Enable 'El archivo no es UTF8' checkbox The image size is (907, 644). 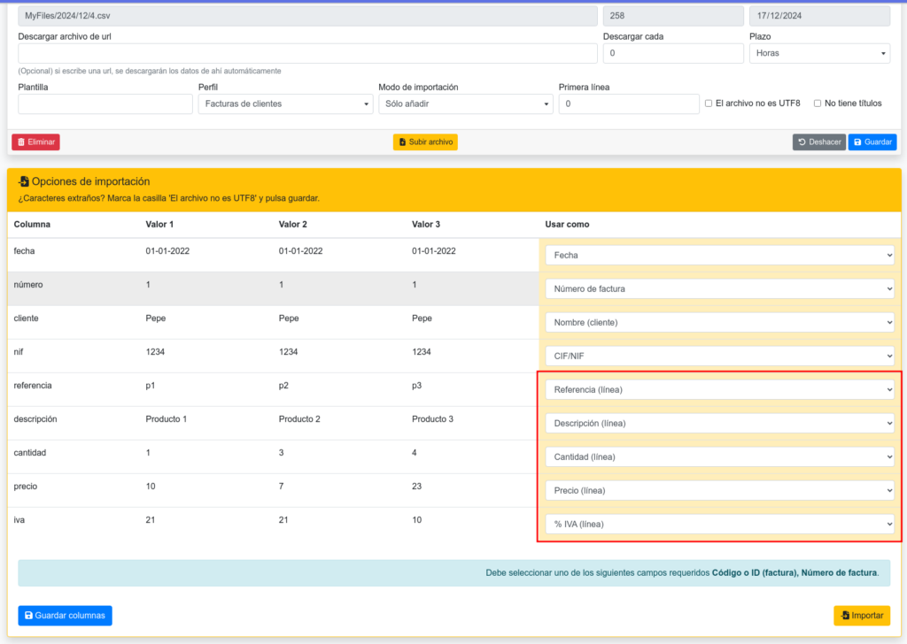coord(709,103)
